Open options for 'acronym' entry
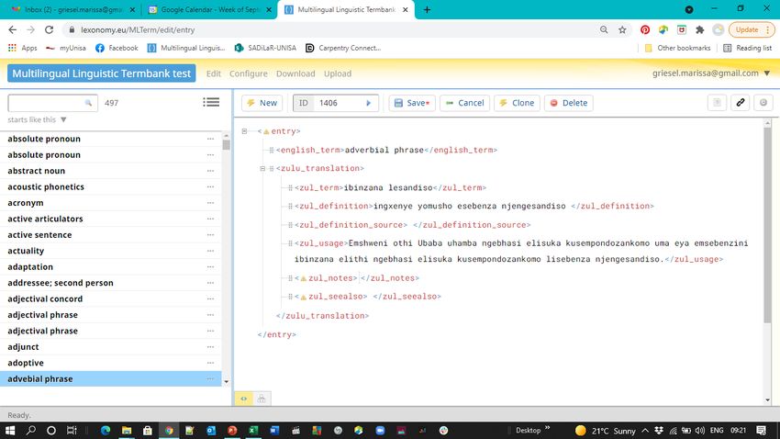Viewport: 780px width, 439px height. click(x=210, y=203)
